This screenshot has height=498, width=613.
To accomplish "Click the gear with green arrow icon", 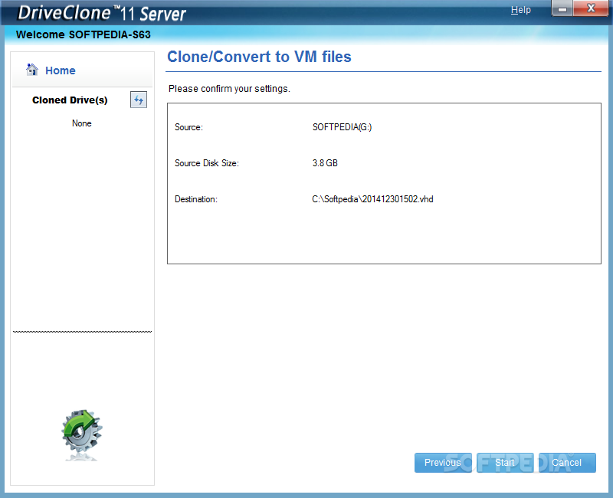I will tap(82, 433).
